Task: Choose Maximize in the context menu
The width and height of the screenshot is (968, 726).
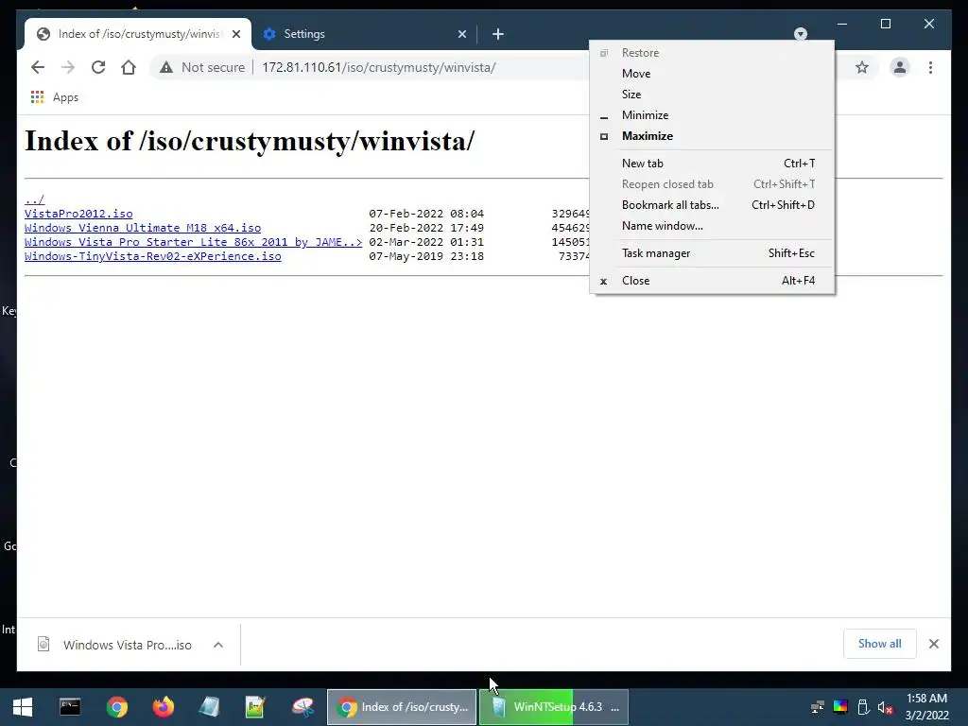Action: click(712, 136)
